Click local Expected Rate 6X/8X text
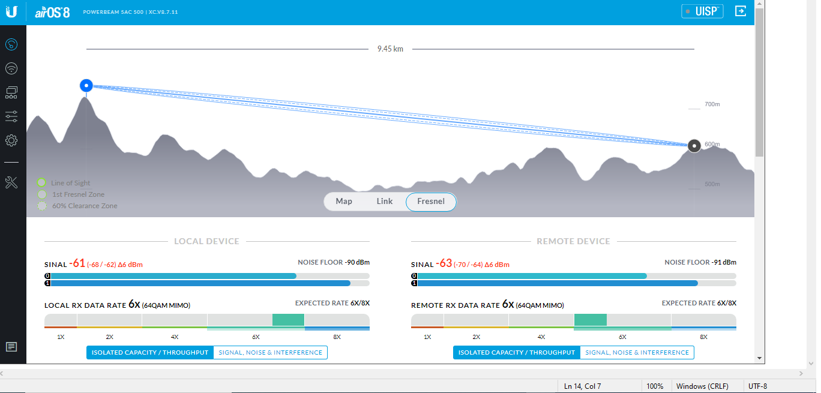Viewport: 821px width, 393px height. point(332,303)
